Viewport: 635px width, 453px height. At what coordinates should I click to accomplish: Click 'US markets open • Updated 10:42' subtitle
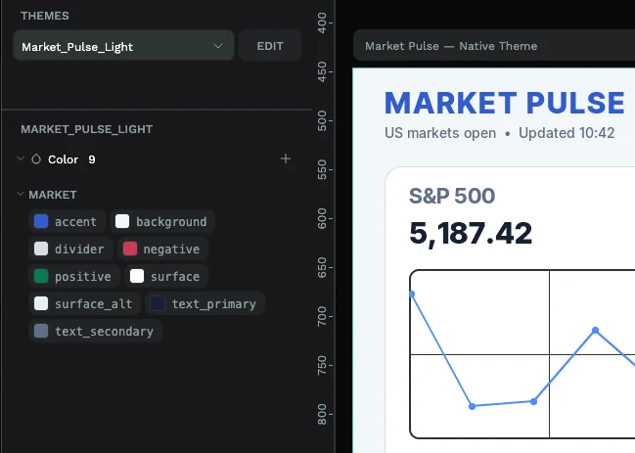499,133
